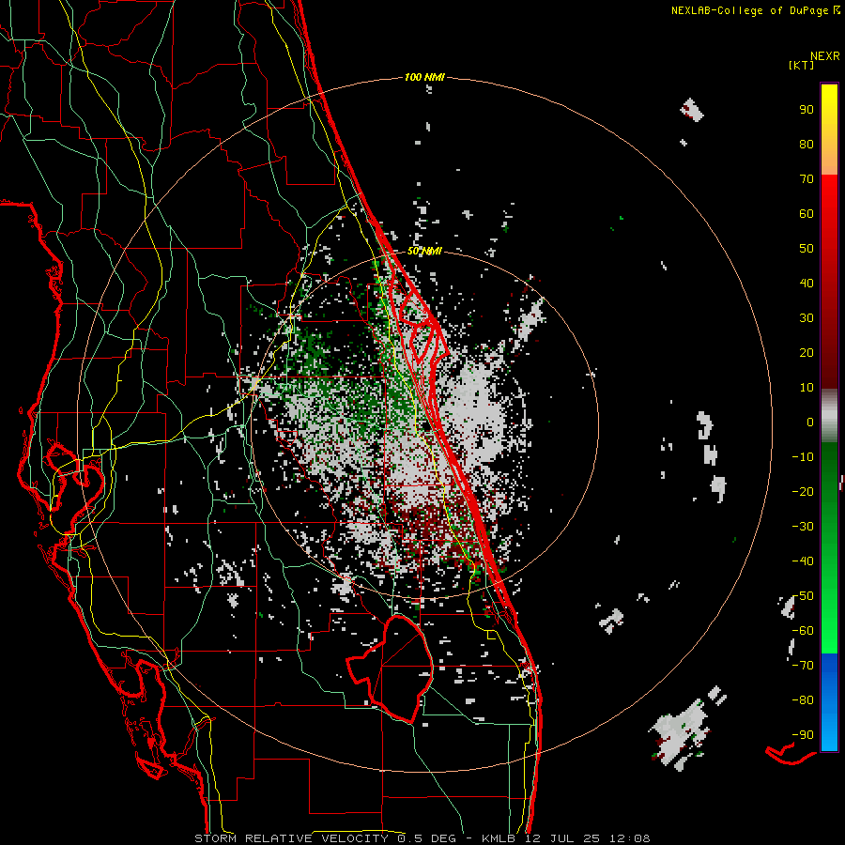845x845 pixels.
Task: Click the 12 JUL 25 date in caption
Action: coord(563,838)
